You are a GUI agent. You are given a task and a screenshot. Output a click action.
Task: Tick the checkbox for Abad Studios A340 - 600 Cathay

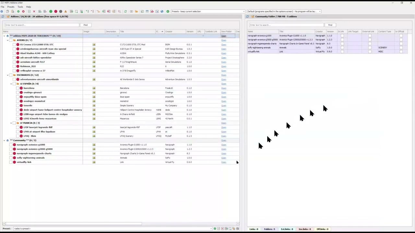click(x=14, y=53)
